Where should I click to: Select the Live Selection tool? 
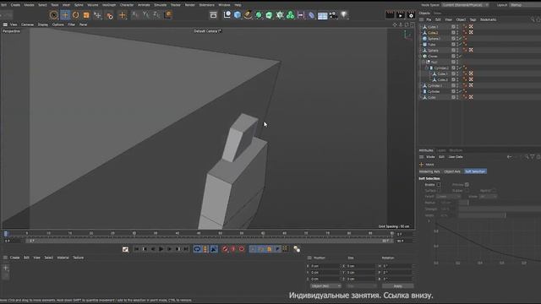54,15
